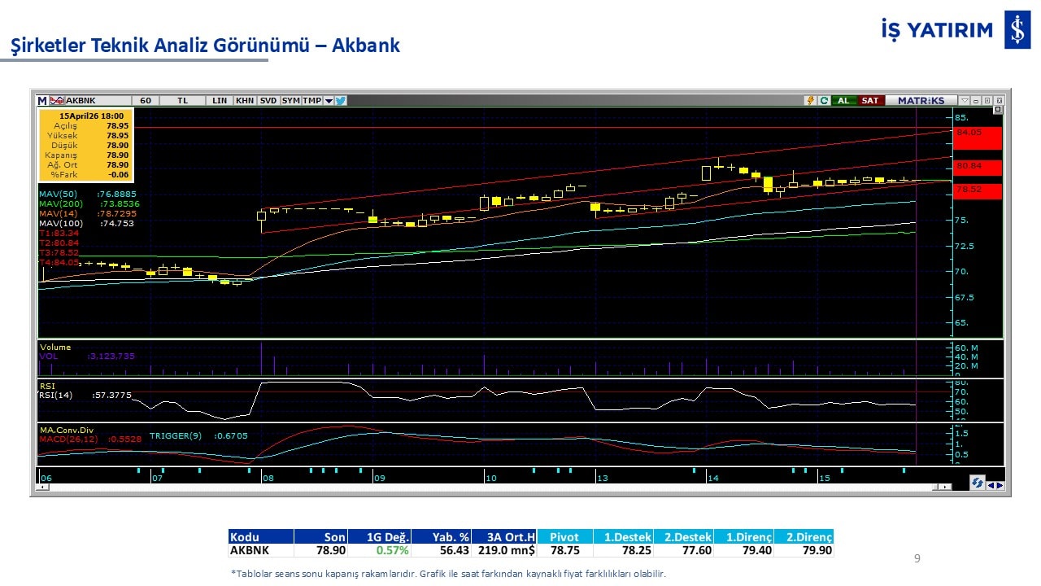This screenshot has height=586, width=1041.
Task: Click the chart's horizontal scrollbar
Action: pos(488,487)
